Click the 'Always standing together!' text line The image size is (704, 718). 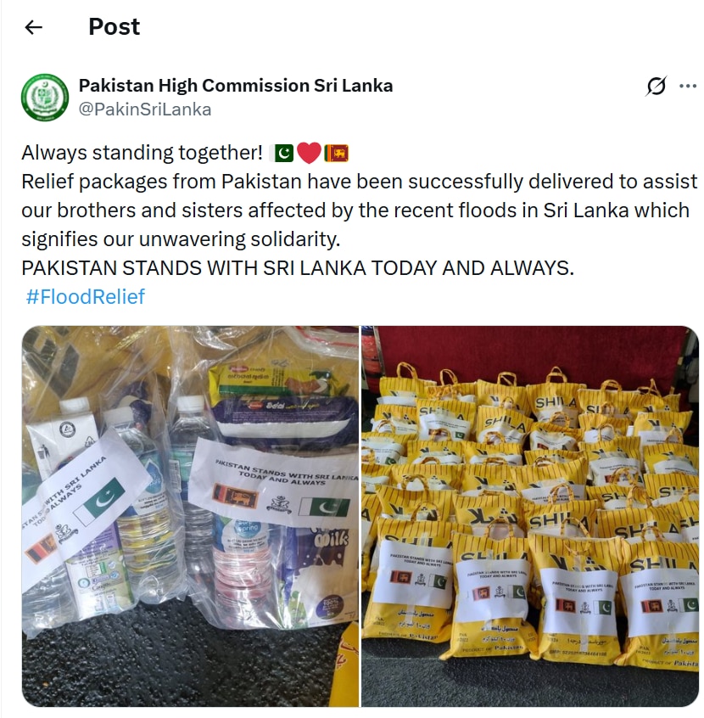(x=142, y=153)
